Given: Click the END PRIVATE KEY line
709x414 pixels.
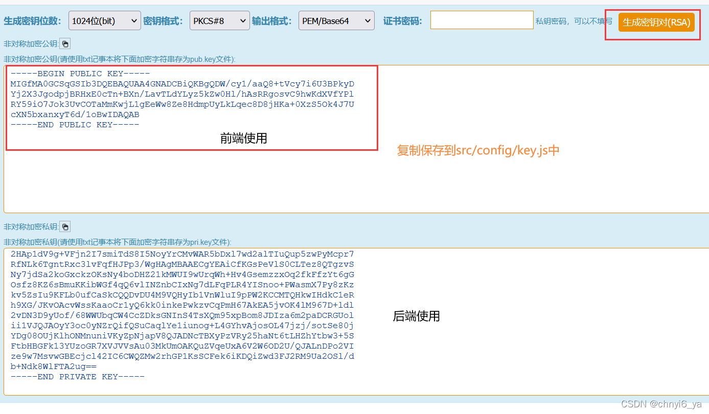Looking at the screenshot, I should [x=77, y=377].
